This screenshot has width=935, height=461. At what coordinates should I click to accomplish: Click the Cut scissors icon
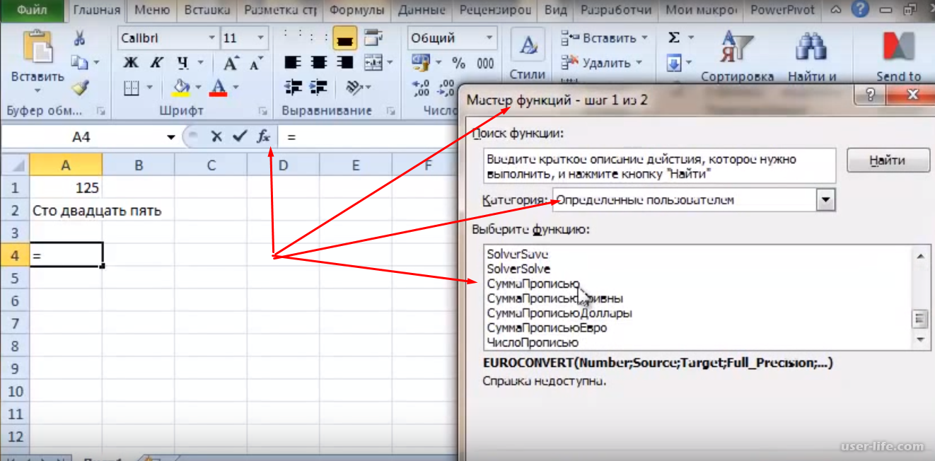[x=80, y=38]
